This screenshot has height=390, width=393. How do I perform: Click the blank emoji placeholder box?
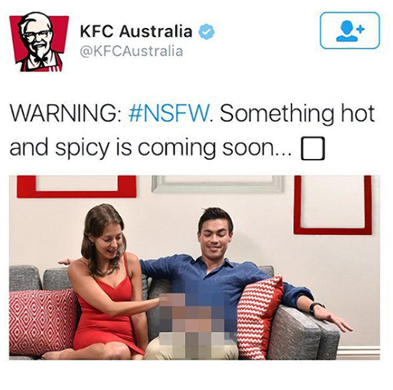[x=313, y=148]
